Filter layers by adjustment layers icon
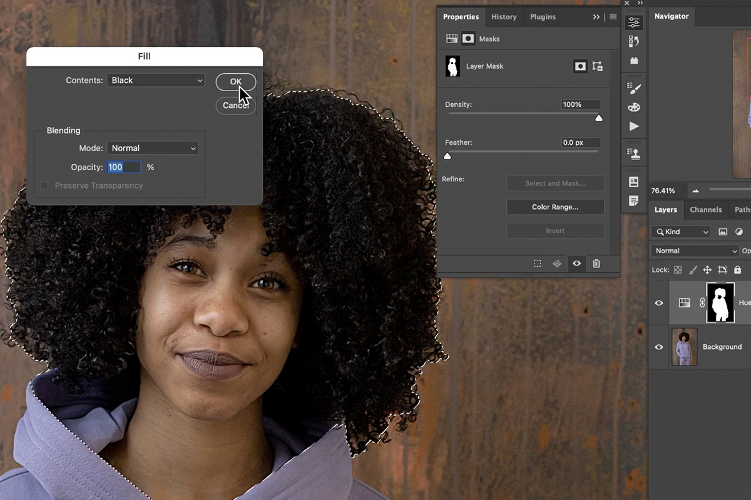This screenshot has height=500, width=751. [739, 232]
